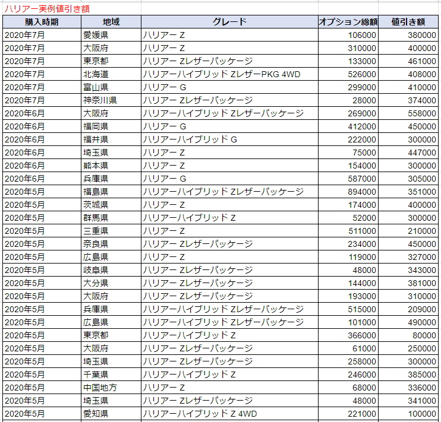Click the discount value 341000
The width and height of the screenshot is (441, 422).
coord(408,401)
